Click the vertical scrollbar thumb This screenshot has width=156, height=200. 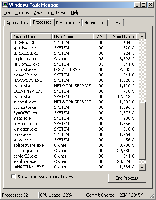(x=142, y=131)
